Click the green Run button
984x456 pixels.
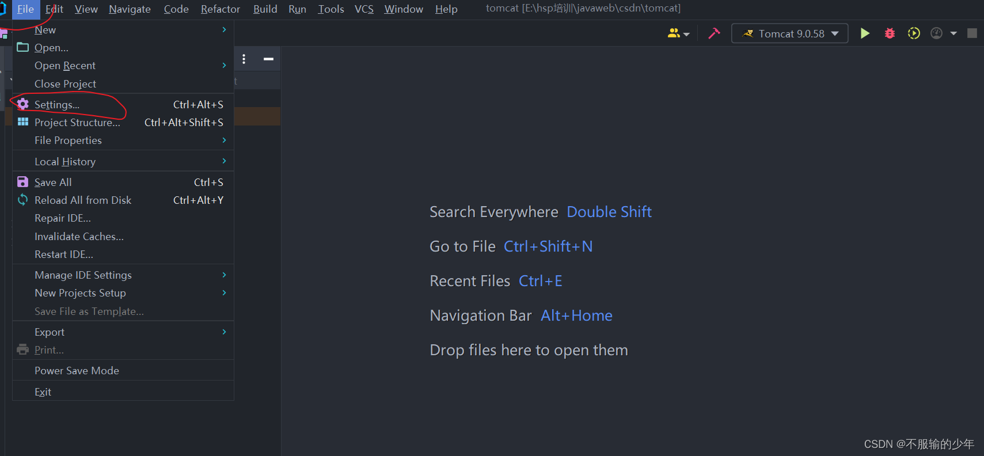(x=865, y=33)
